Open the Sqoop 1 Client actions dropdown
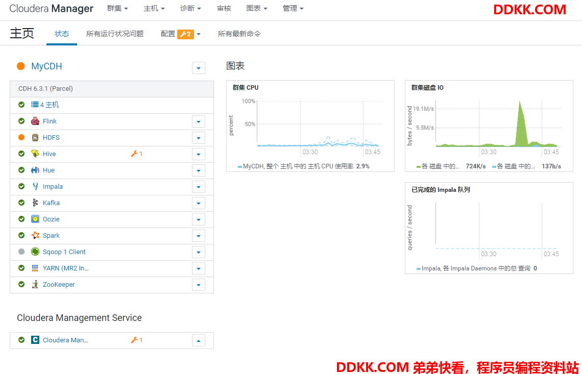Screen dimensions: 582x374 coord(199,252)
